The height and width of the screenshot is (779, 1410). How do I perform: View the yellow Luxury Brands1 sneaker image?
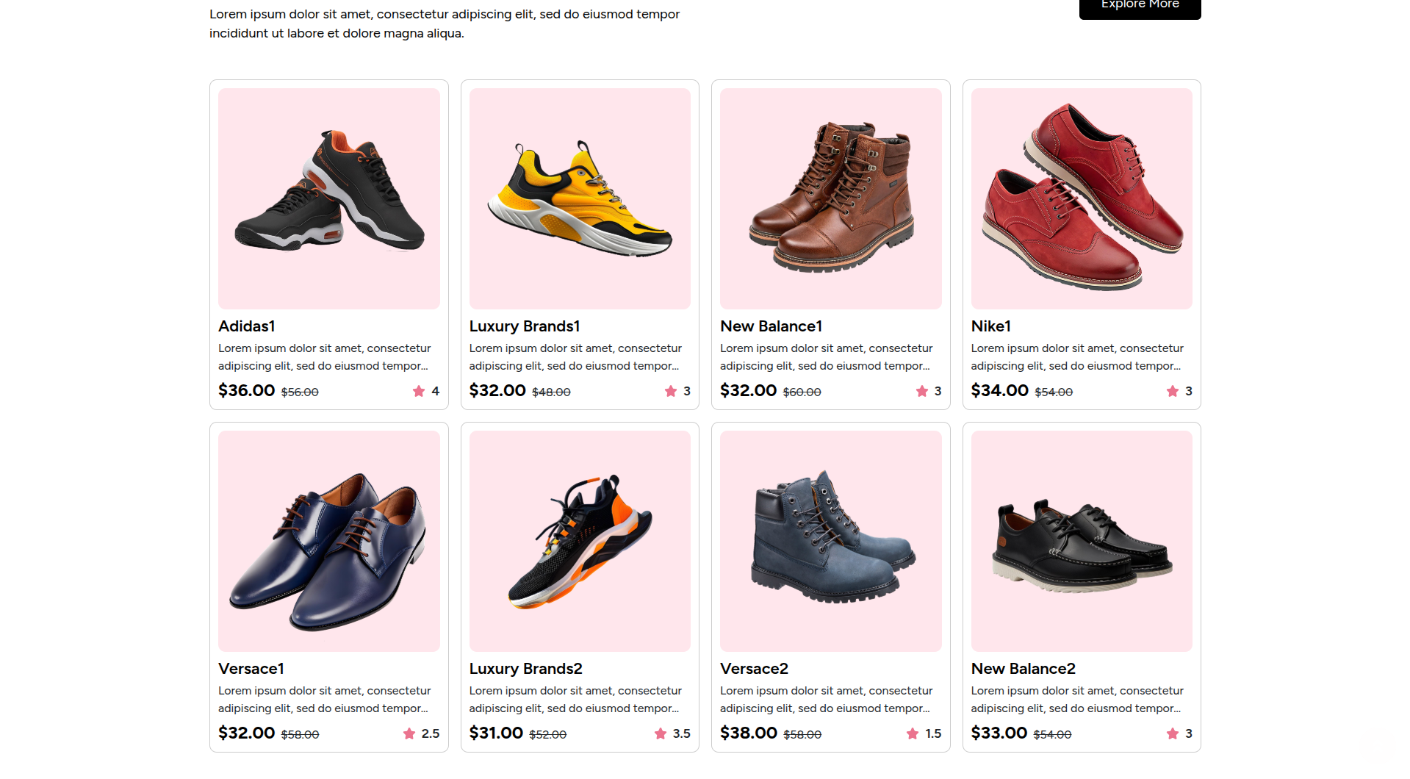(580, 198)
